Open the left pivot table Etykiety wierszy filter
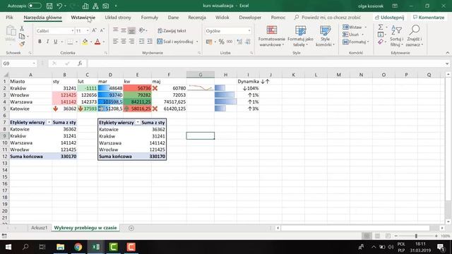The height and width of the screenshot is (254, 452). 49,122
